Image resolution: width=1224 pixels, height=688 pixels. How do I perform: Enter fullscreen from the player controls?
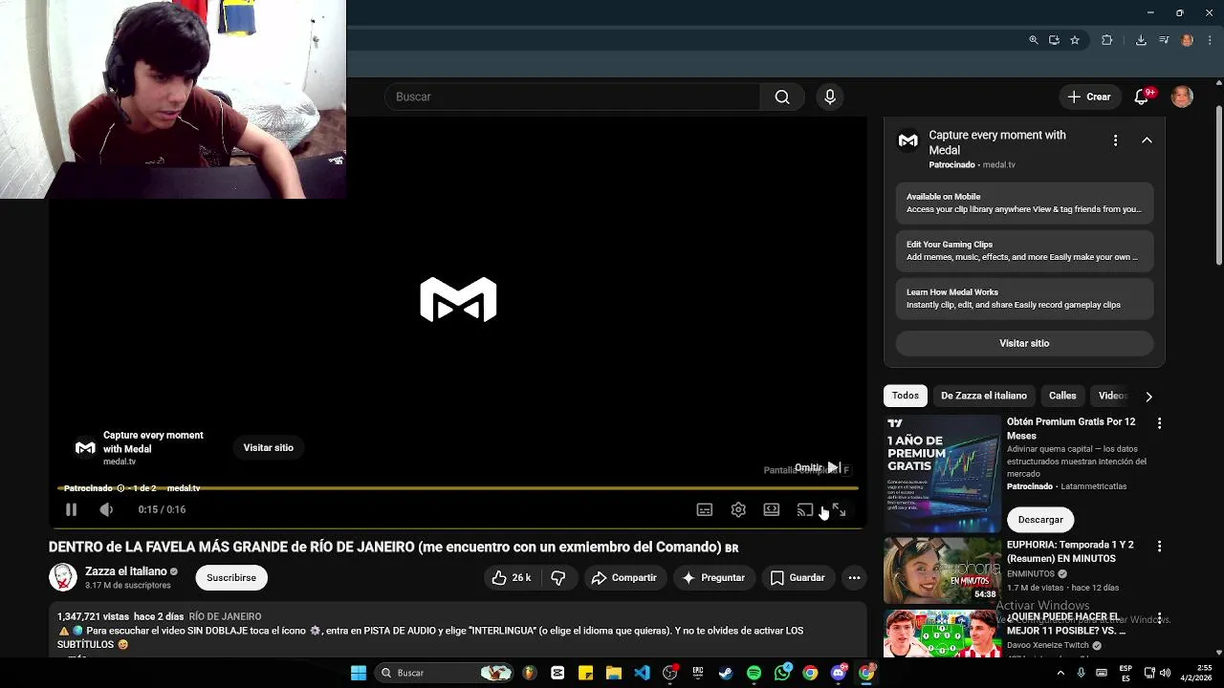839,510
